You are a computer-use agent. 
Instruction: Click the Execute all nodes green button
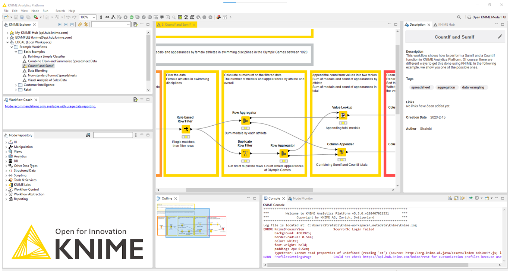(132, 17)
